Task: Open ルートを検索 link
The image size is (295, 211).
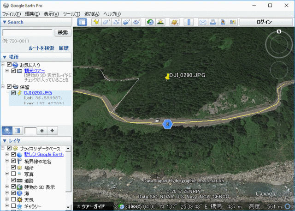Action: click(41, 48)
